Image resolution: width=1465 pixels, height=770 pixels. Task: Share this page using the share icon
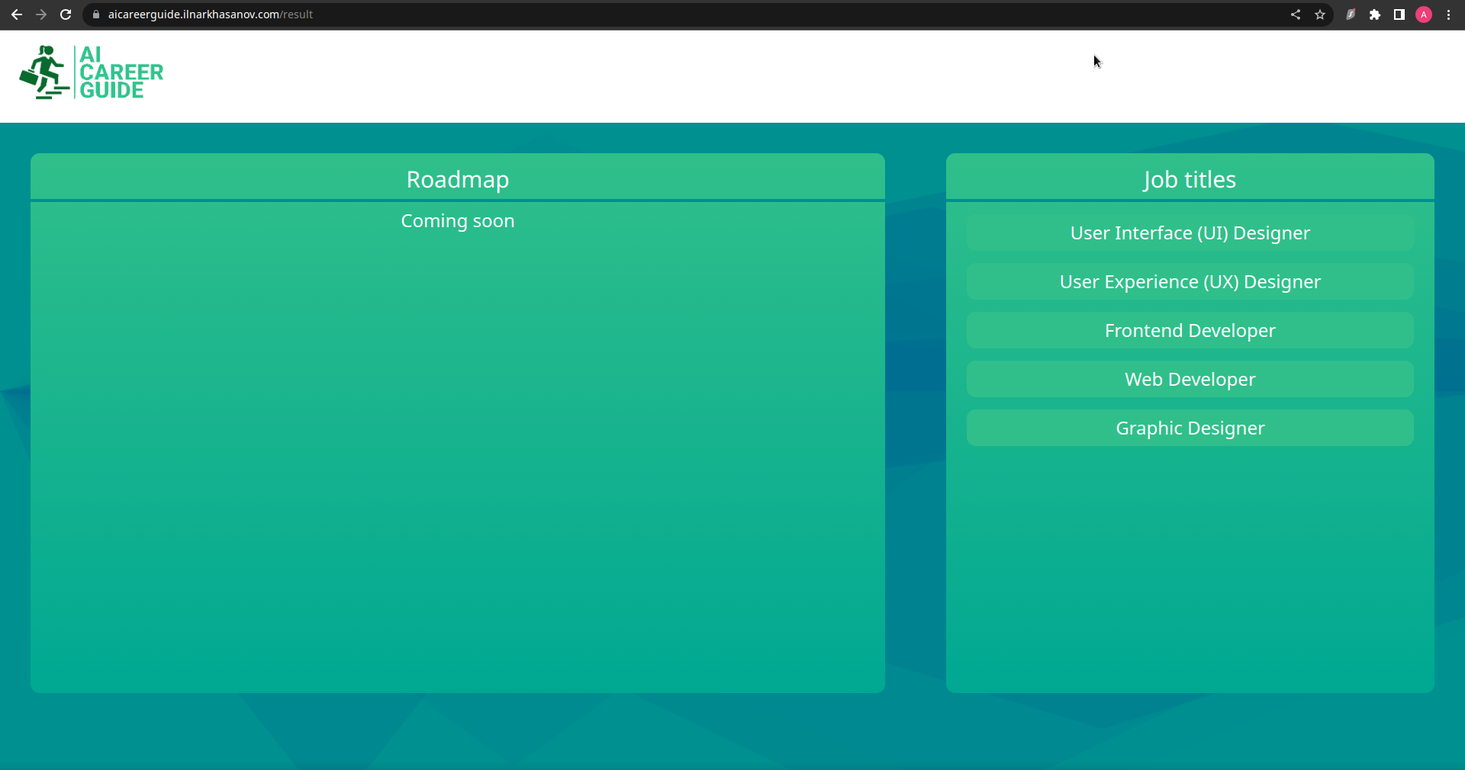(1296, 14)
